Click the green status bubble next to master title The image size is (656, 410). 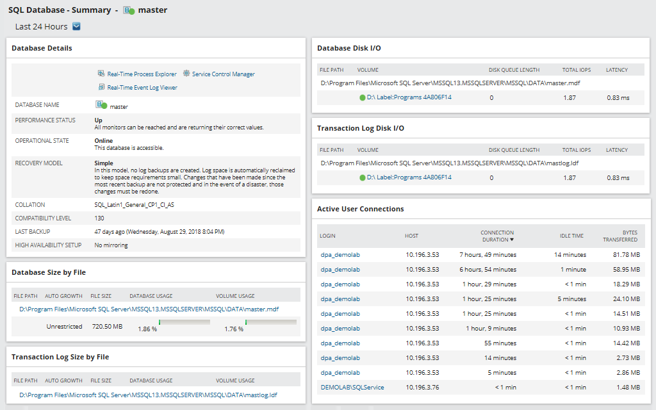point(132,11)
